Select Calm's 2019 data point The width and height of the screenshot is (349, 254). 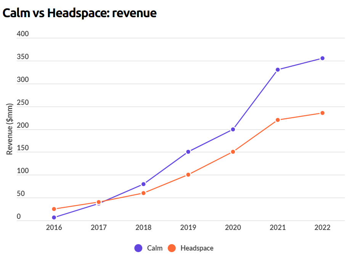[x=188, y=152]
